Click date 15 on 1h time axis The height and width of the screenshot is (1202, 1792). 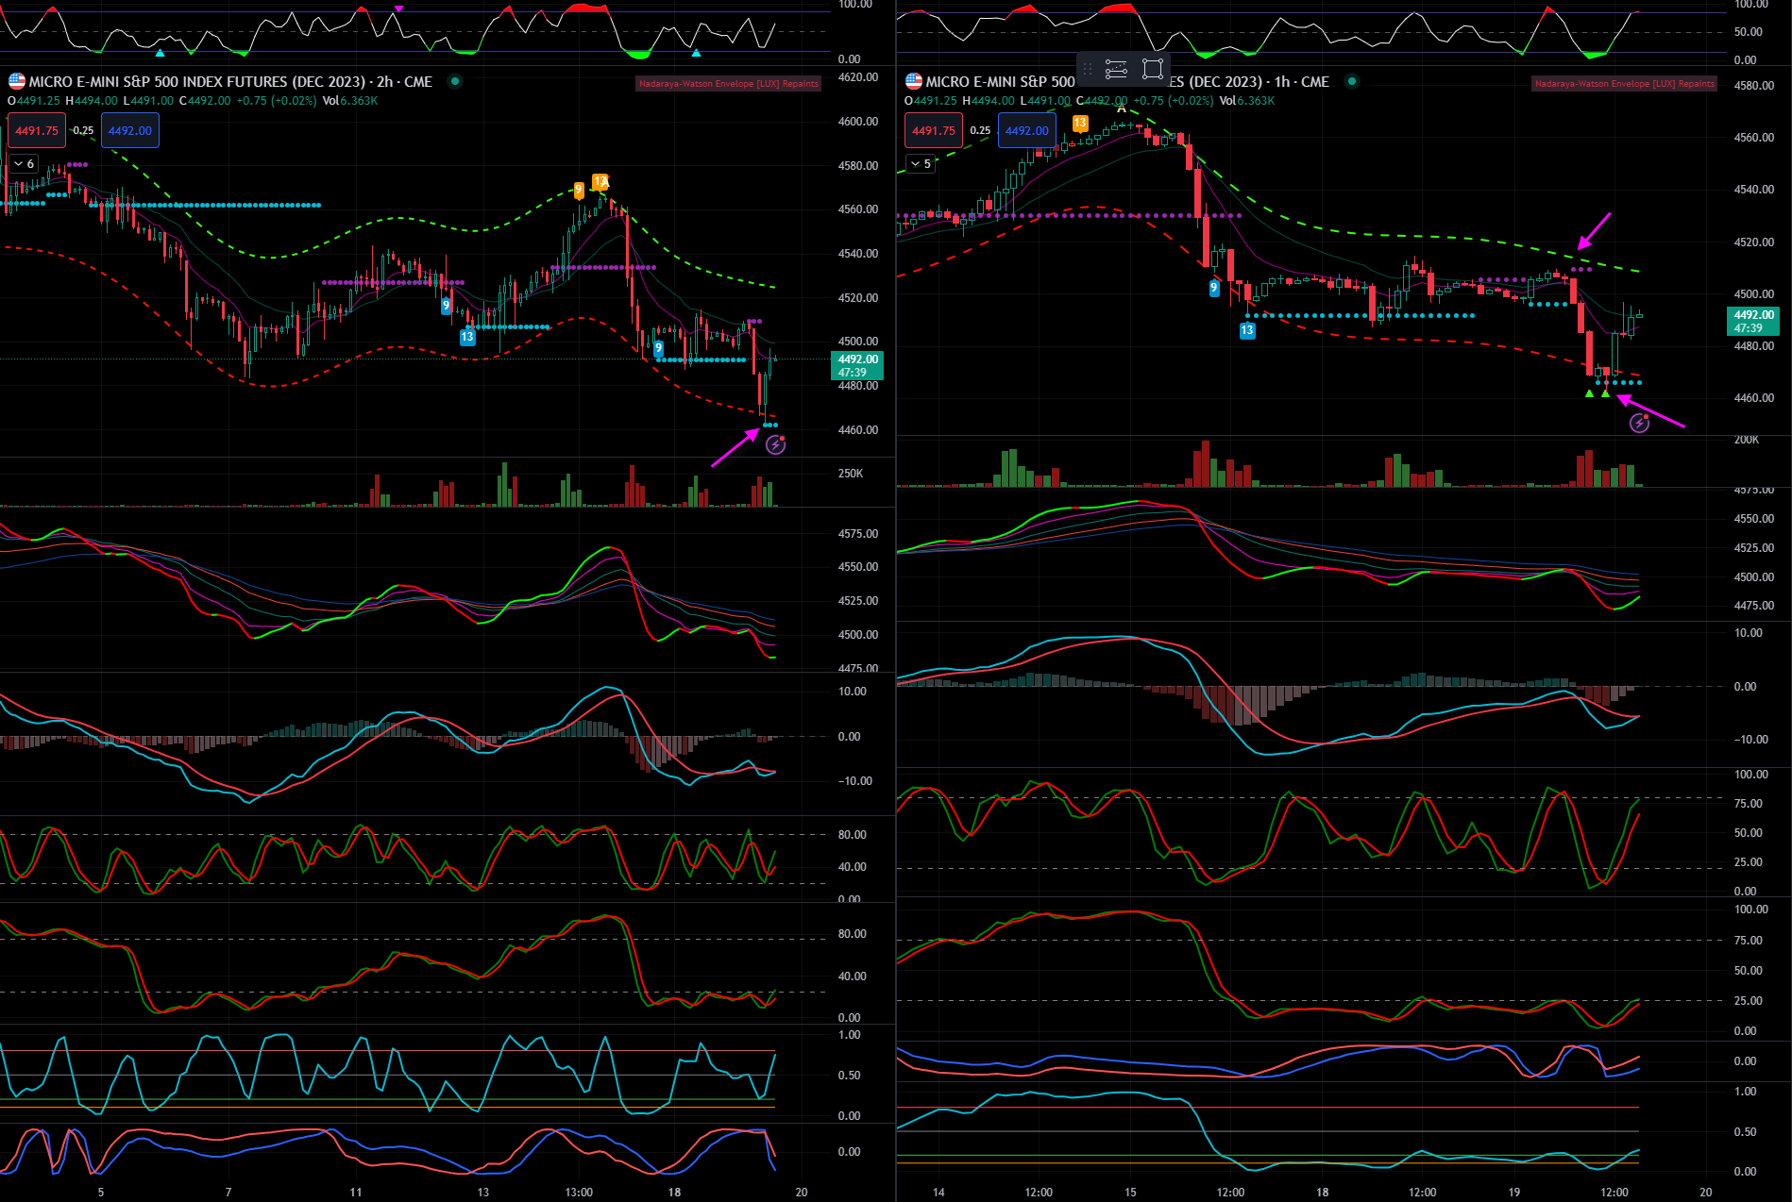(x=1130, y=1193)
